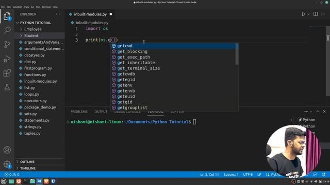330x185 pixels.
Task: Open the Help menu
Action: [55, 7]
